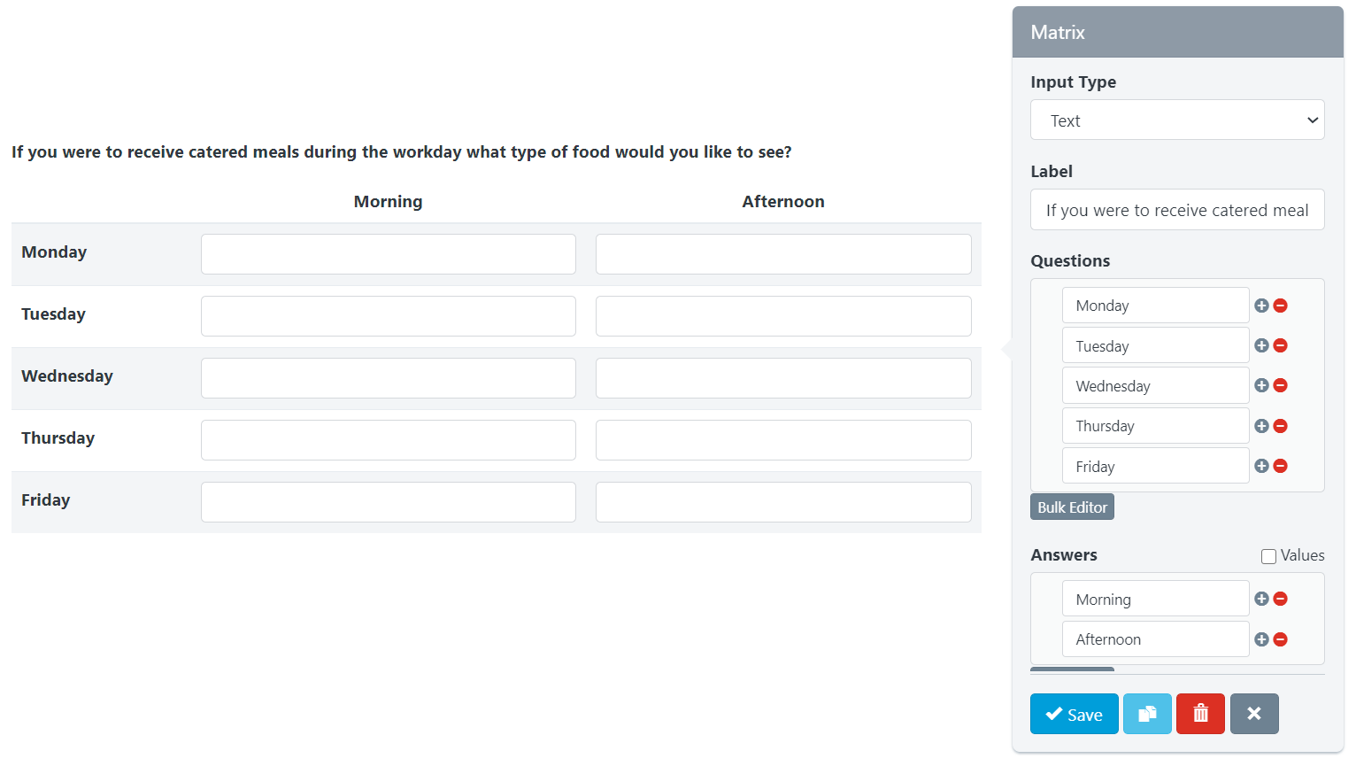This screenshot has height=774, width=1356.
Task: Click Friday Afternoon text input
Action: click(783, 502)
